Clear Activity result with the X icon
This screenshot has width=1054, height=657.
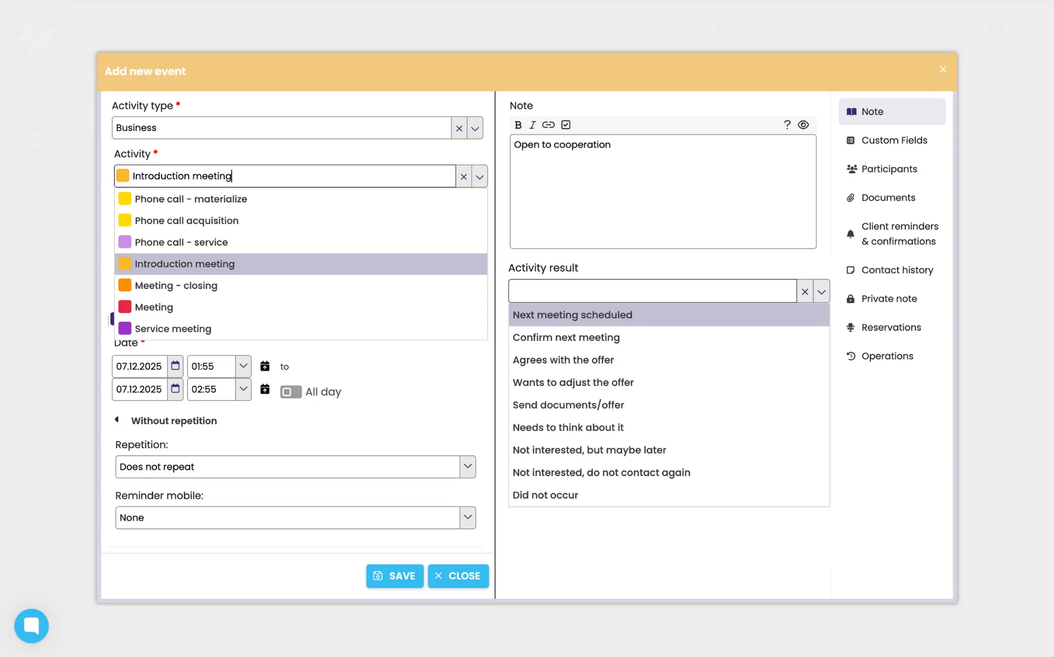(x=805, y=291)
